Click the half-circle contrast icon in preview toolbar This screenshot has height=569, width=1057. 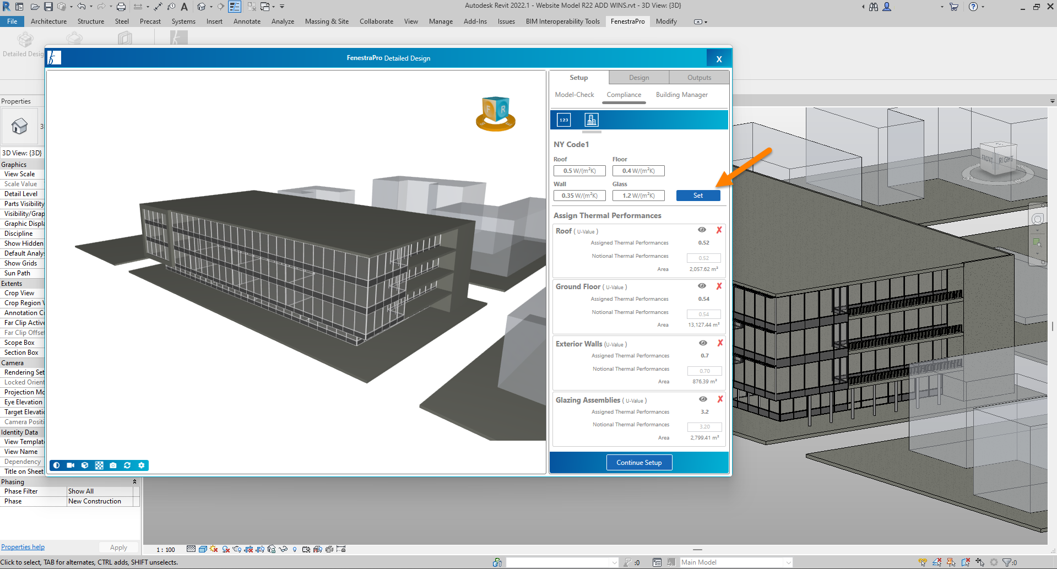coord(56,465)
